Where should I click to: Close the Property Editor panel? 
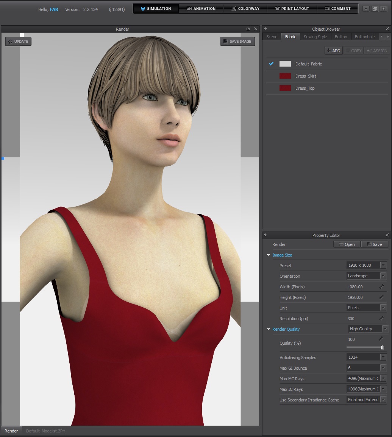387,235
